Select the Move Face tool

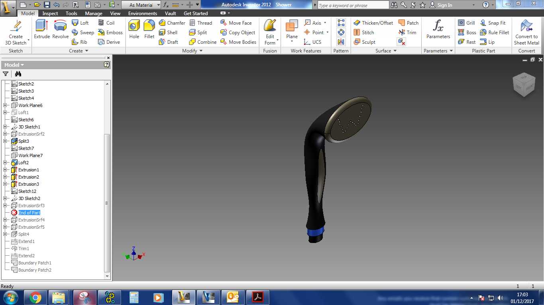tap(236, 23)
